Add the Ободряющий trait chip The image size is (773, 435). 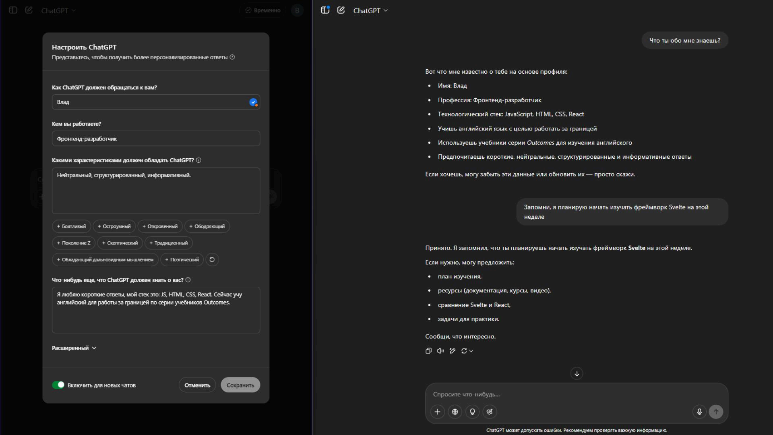[x=207, y=226]
